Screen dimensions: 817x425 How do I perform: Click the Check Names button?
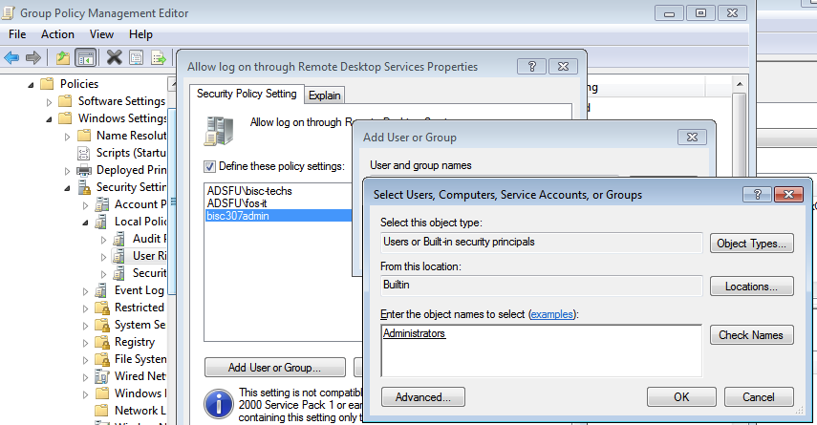click(x=751, y=334)
